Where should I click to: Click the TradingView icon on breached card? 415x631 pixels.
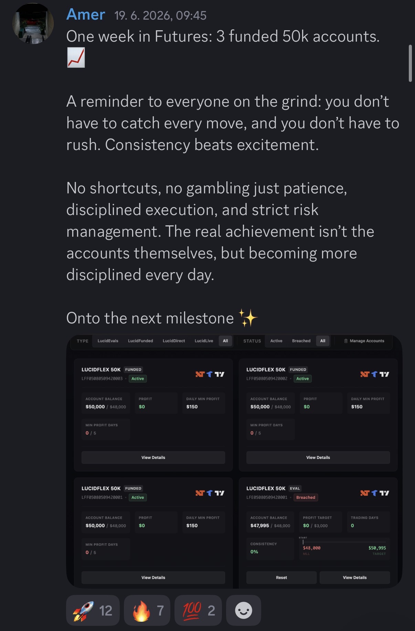(384, 493)
